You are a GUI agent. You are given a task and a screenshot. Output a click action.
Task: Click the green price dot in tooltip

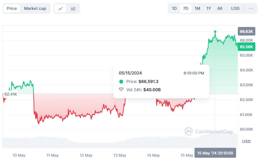point(121,82)
